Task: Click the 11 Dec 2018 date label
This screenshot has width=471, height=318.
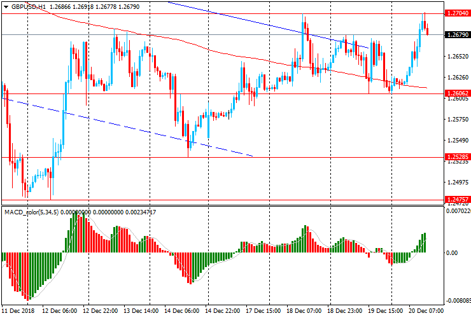Action: tap(18, 311)
